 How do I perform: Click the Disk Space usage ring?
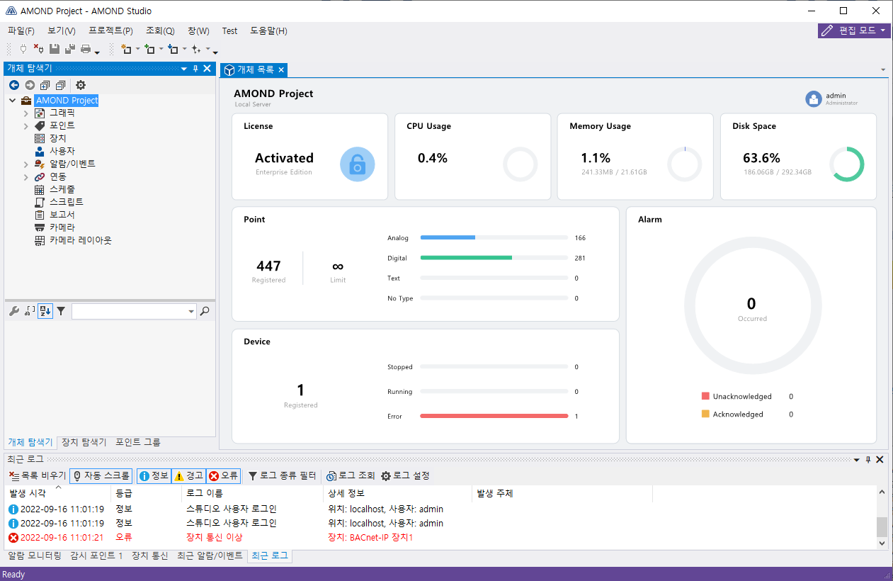[x=846, y=164]
